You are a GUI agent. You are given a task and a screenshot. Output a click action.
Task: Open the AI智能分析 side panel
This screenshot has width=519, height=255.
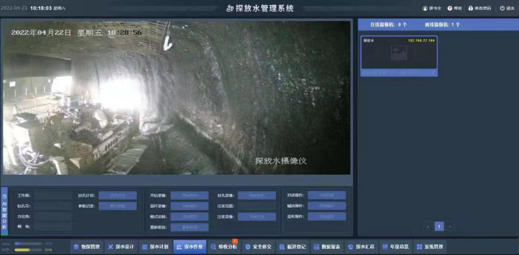[4, 211]
